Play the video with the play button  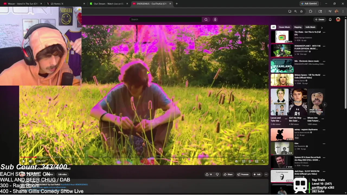tap(23, 161)
